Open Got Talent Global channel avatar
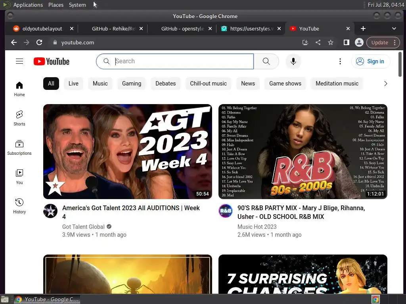This screenshot has width=406, height=304. (x=50, y=211)
